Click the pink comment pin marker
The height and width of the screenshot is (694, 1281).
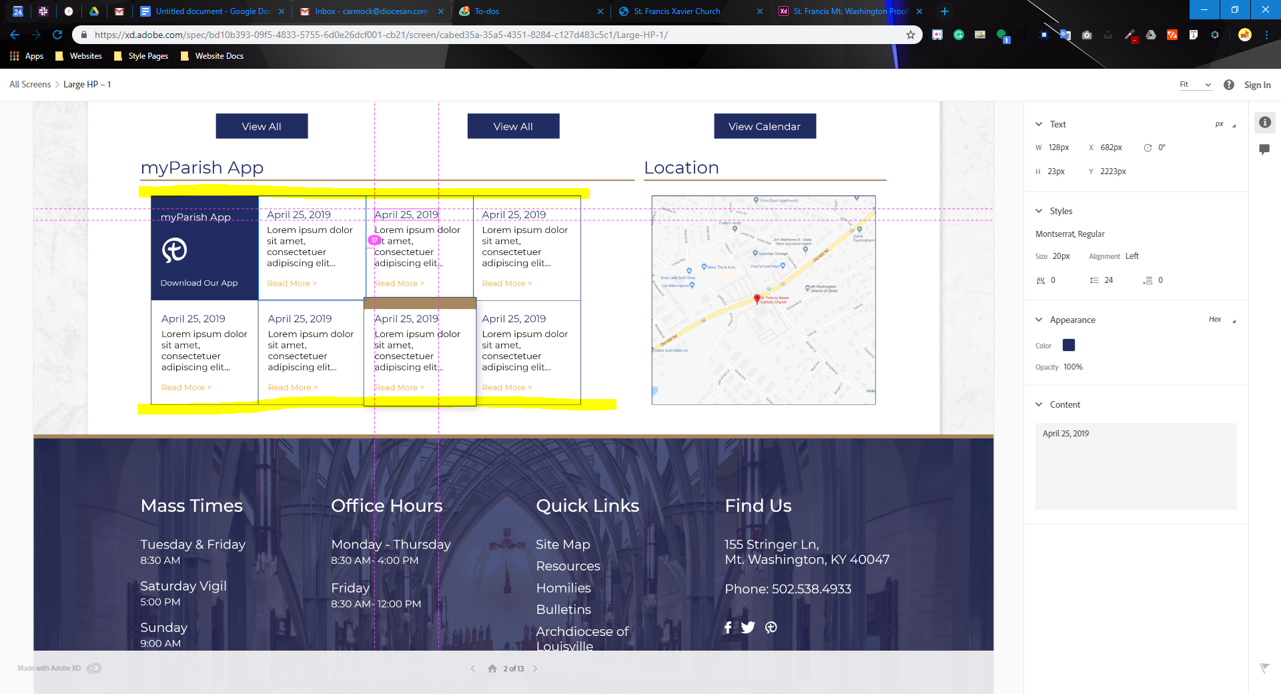pyautogui.click(x=375, y=240)
